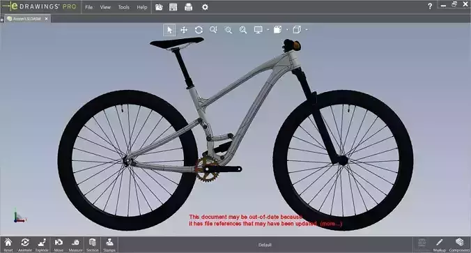Image resolution: width=471 pixels, height=253 pixels.
Task: Open the Components panel
Action: point(459,245)
